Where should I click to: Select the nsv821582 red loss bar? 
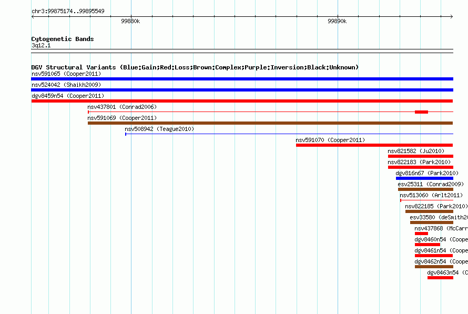(421, 156)
